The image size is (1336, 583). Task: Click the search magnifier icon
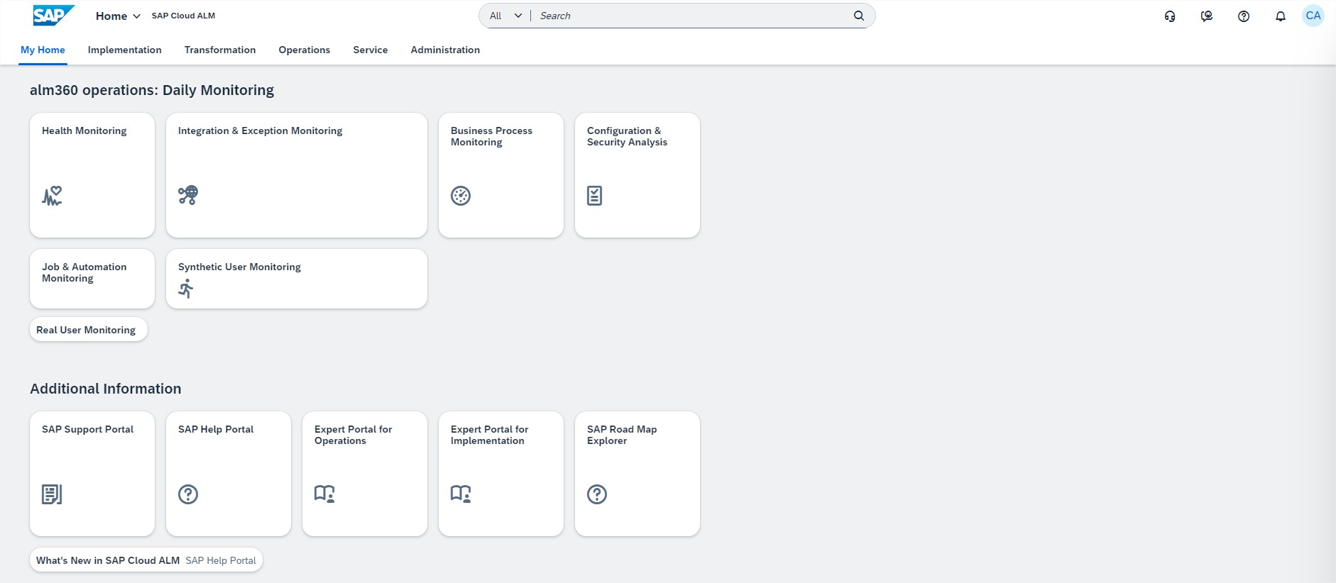(x=858, y=16)
